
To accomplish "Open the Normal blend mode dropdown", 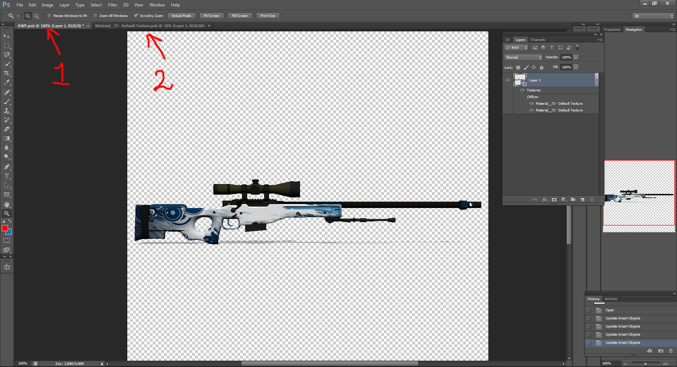I will [523, 57].
